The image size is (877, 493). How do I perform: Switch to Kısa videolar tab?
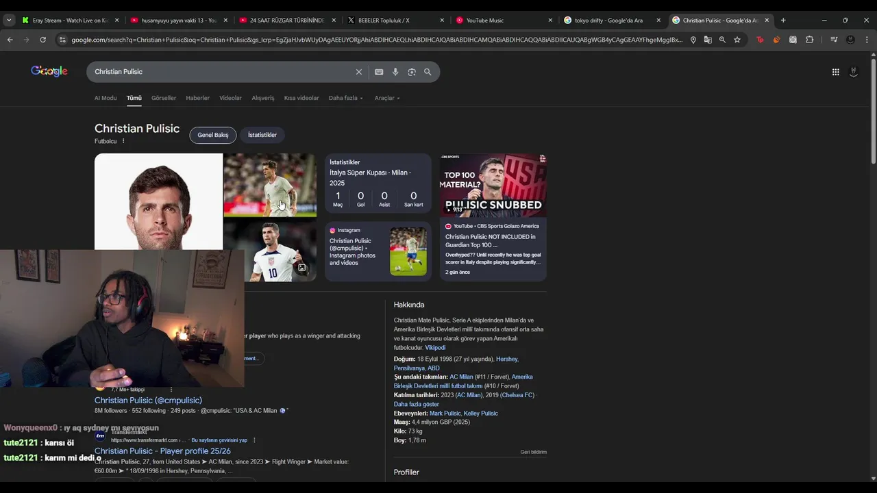[301, 98]
